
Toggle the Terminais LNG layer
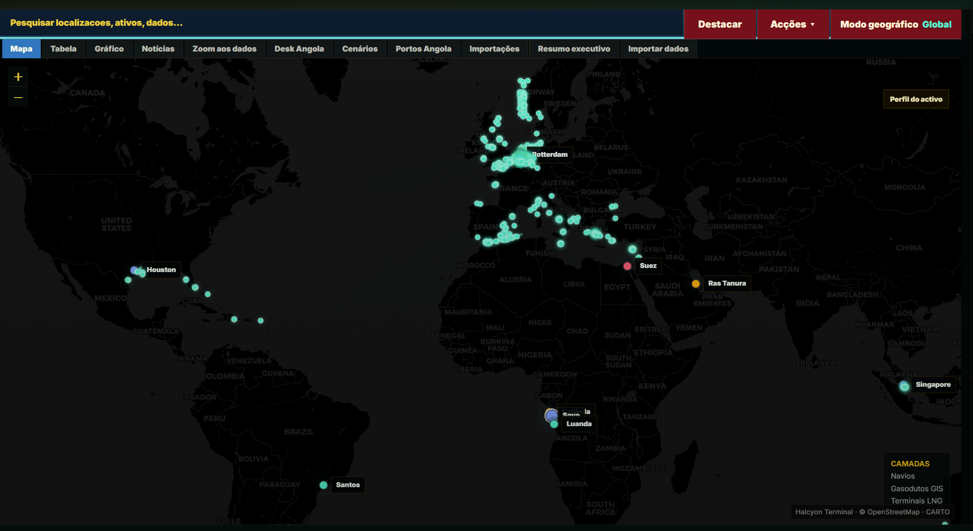coord(916,501)
